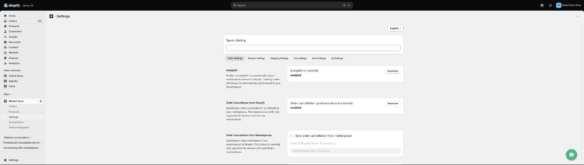584x165 pixels.
Task: Deactivate the Autopilot
Action: tap(393, 71)
